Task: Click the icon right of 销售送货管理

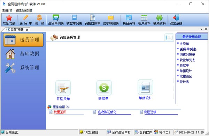Action: click(x=169, y=37)
